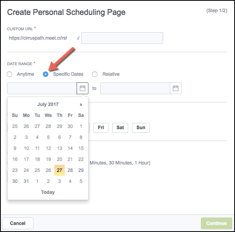Toggle the Fri day button
This screenshot has width=235, height=232.
[x=101, y=128]
